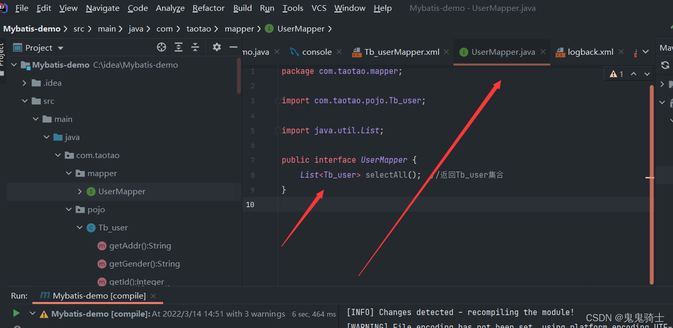Open the Project view dropdown
The image size is (673, 328).
tap(61, 48)
